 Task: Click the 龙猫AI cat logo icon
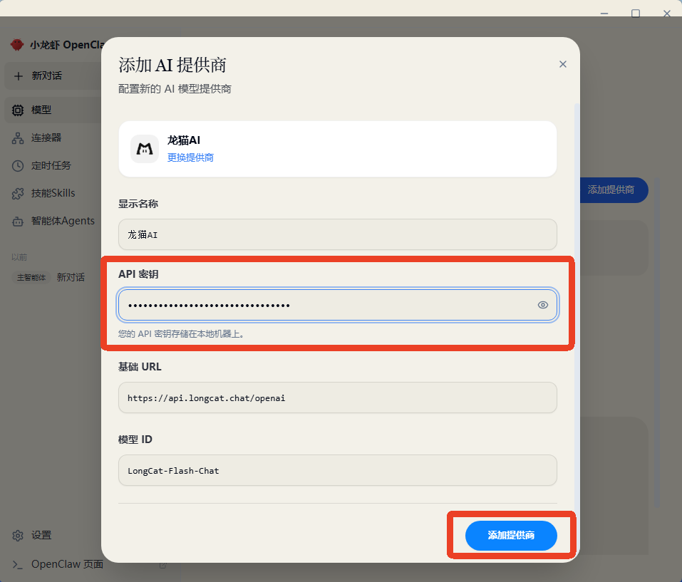[x=145, y=149]
